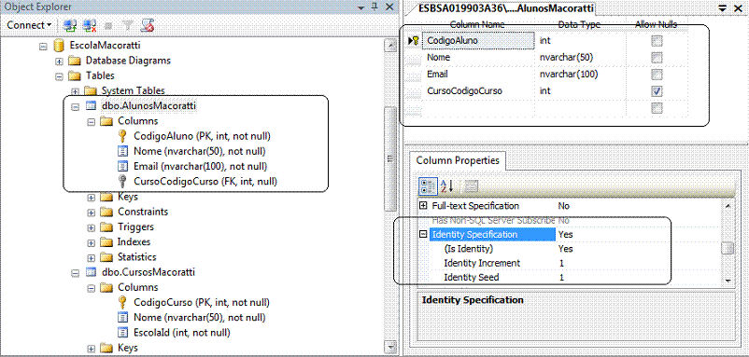749x357 pixels.
Task: Click the Identity Seed value field
Action: coord(638,278)
